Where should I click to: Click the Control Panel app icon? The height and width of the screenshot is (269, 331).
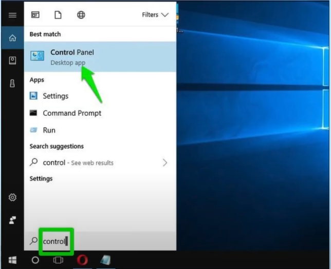tap(37, 56)
